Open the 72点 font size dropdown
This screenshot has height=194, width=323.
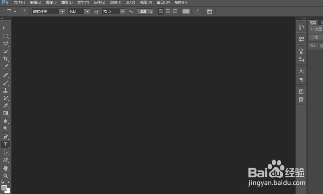pos(123,12)
